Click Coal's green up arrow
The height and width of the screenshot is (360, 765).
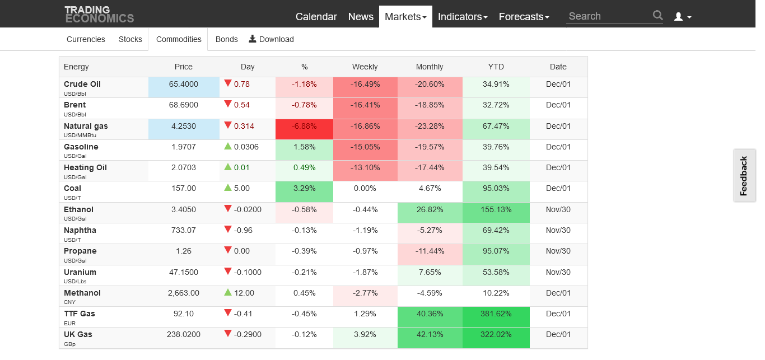[x=228, y=188]
